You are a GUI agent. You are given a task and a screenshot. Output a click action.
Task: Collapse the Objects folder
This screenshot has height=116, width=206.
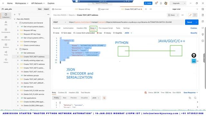point(16,49)
